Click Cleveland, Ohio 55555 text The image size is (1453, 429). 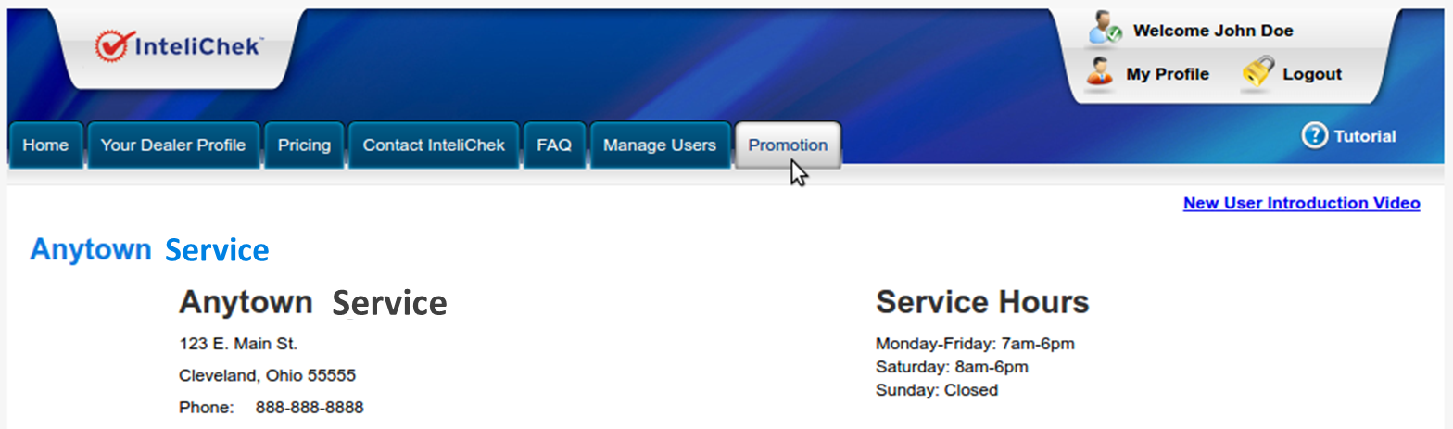[x=267, y=375]
